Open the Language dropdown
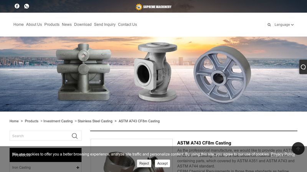This screenshot has height=172, width=307. click(x=284, y=25)
